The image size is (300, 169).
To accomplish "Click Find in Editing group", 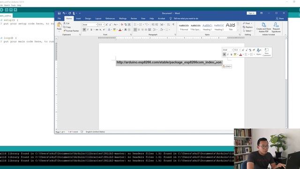I will point(247,23).
